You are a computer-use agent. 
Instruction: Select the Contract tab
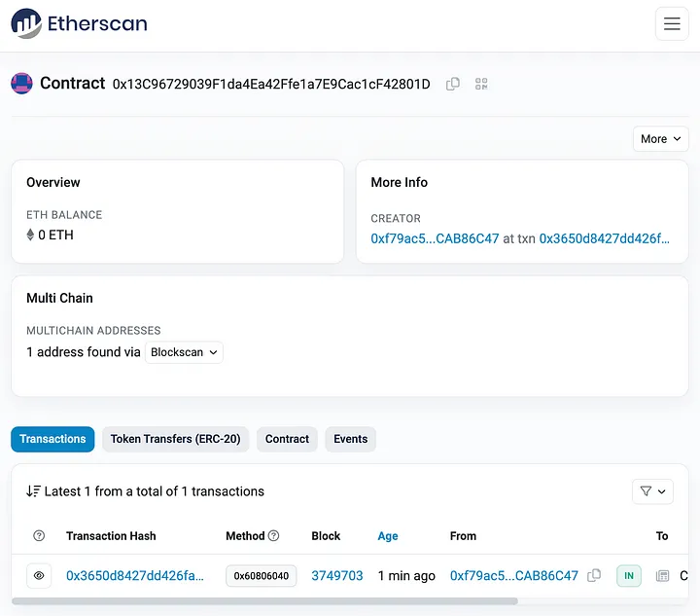tap(287, 439)
